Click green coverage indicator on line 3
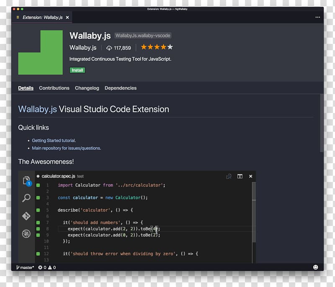335x287 pixels. click(38, 197)
